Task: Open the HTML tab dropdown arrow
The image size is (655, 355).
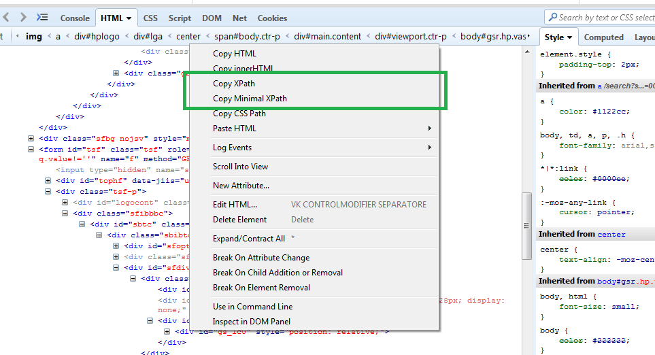Action: (129, 18)
